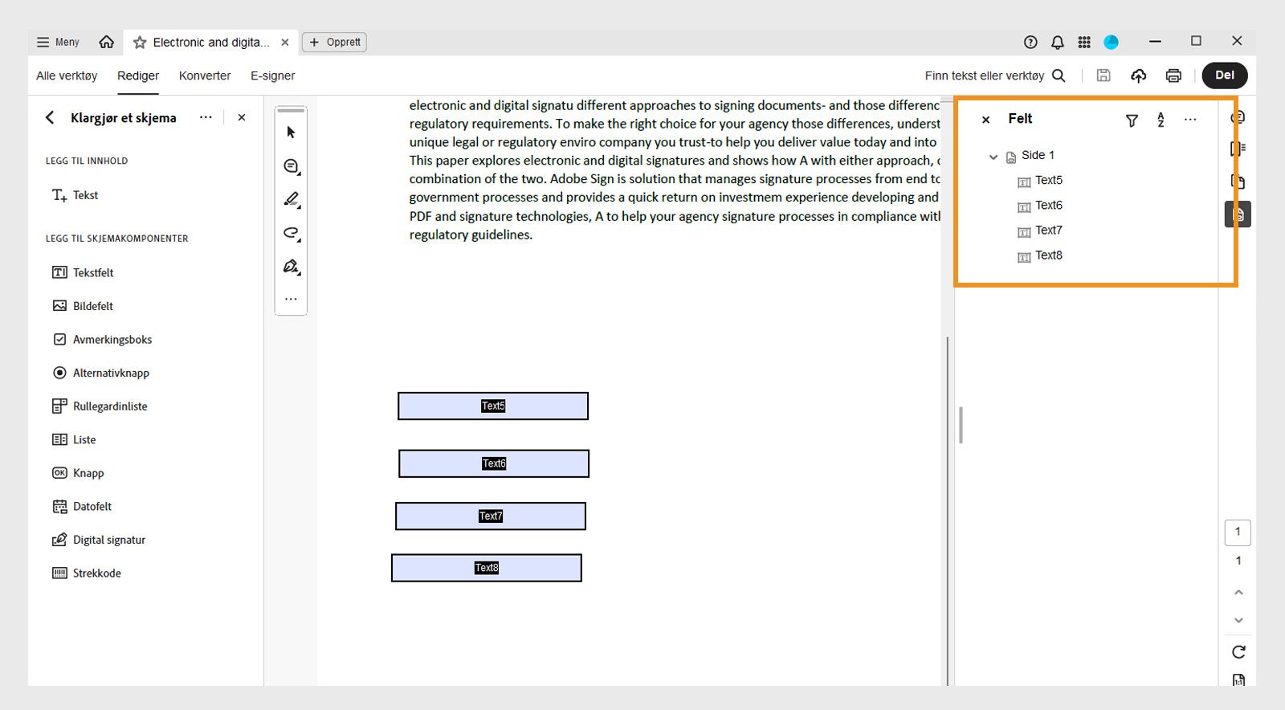Select the Text5 field on the page
The image size is (1285, 710).
[x=493, y=406]
